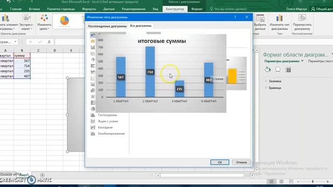Select cell with value 714
Viewport: 333px width, 187px height.
tap(22, 66)
